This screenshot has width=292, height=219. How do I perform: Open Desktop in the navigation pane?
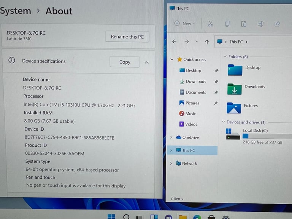click(194, 70)
